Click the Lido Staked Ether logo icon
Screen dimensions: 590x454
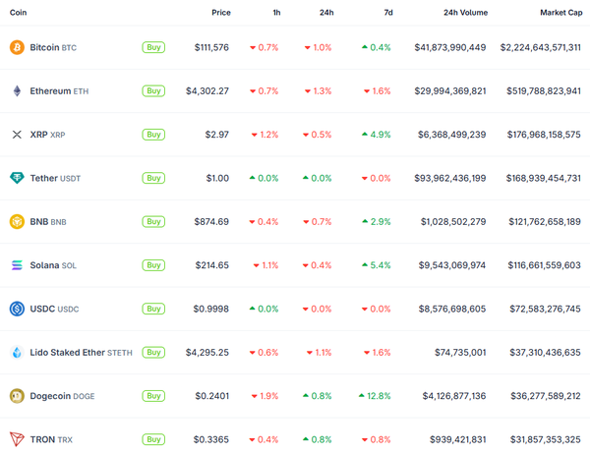pos(17,352)
